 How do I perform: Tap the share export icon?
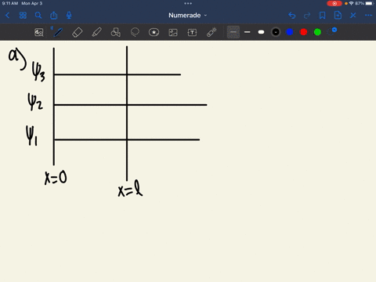(x=53, y=16)
